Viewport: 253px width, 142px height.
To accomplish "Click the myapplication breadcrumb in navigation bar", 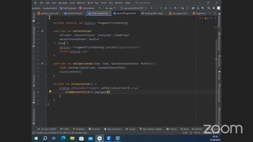I will coord(50,8).
